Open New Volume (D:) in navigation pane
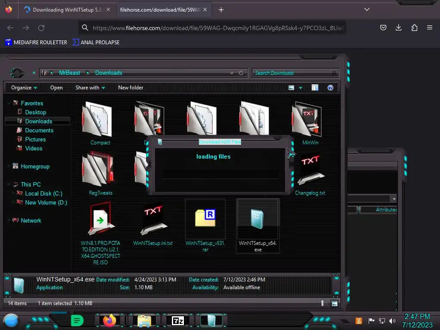 point(46,202)
